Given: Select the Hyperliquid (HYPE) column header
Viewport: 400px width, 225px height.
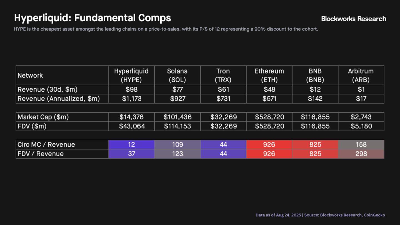Looking at the screenshot, I should click(x=131, y=75).
